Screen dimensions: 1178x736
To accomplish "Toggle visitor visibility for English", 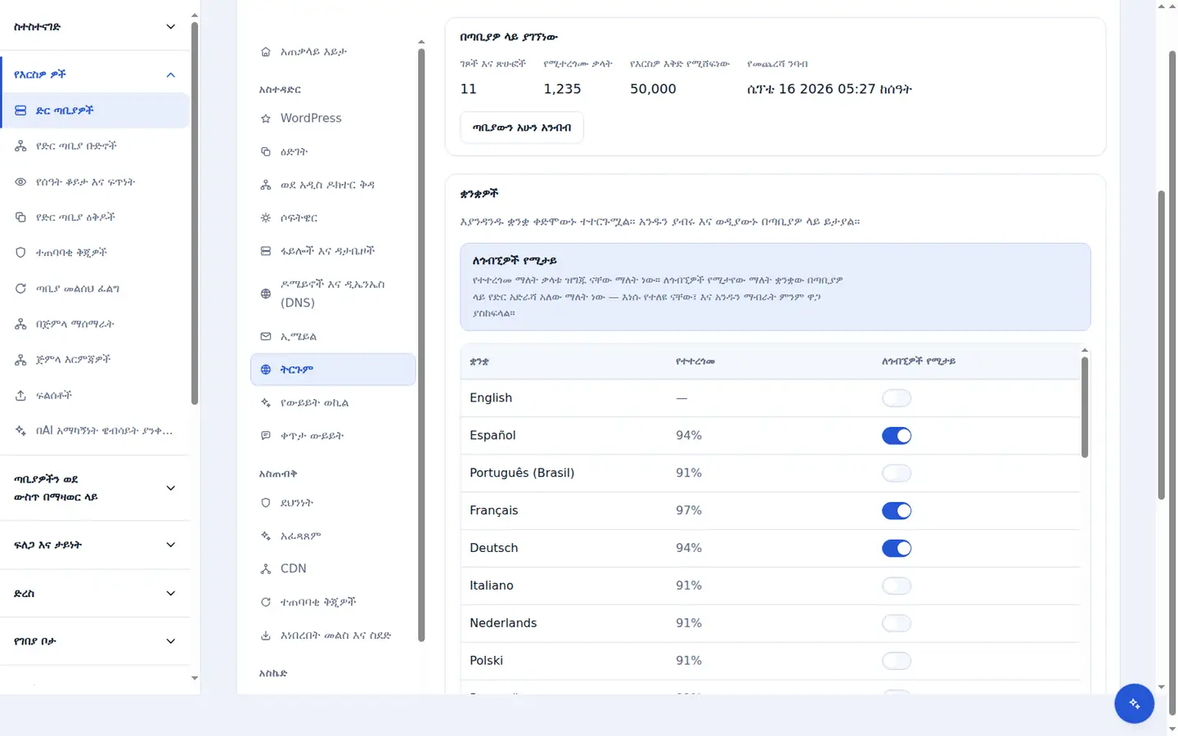I will [x=897, y=398].
